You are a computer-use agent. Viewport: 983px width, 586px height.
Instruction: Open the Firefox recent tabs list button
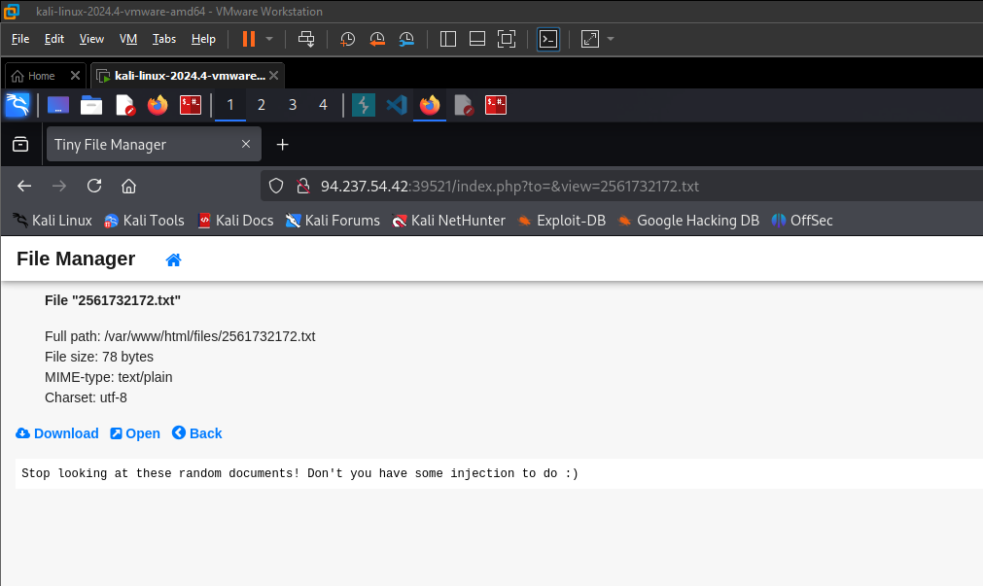coord(20,145)
